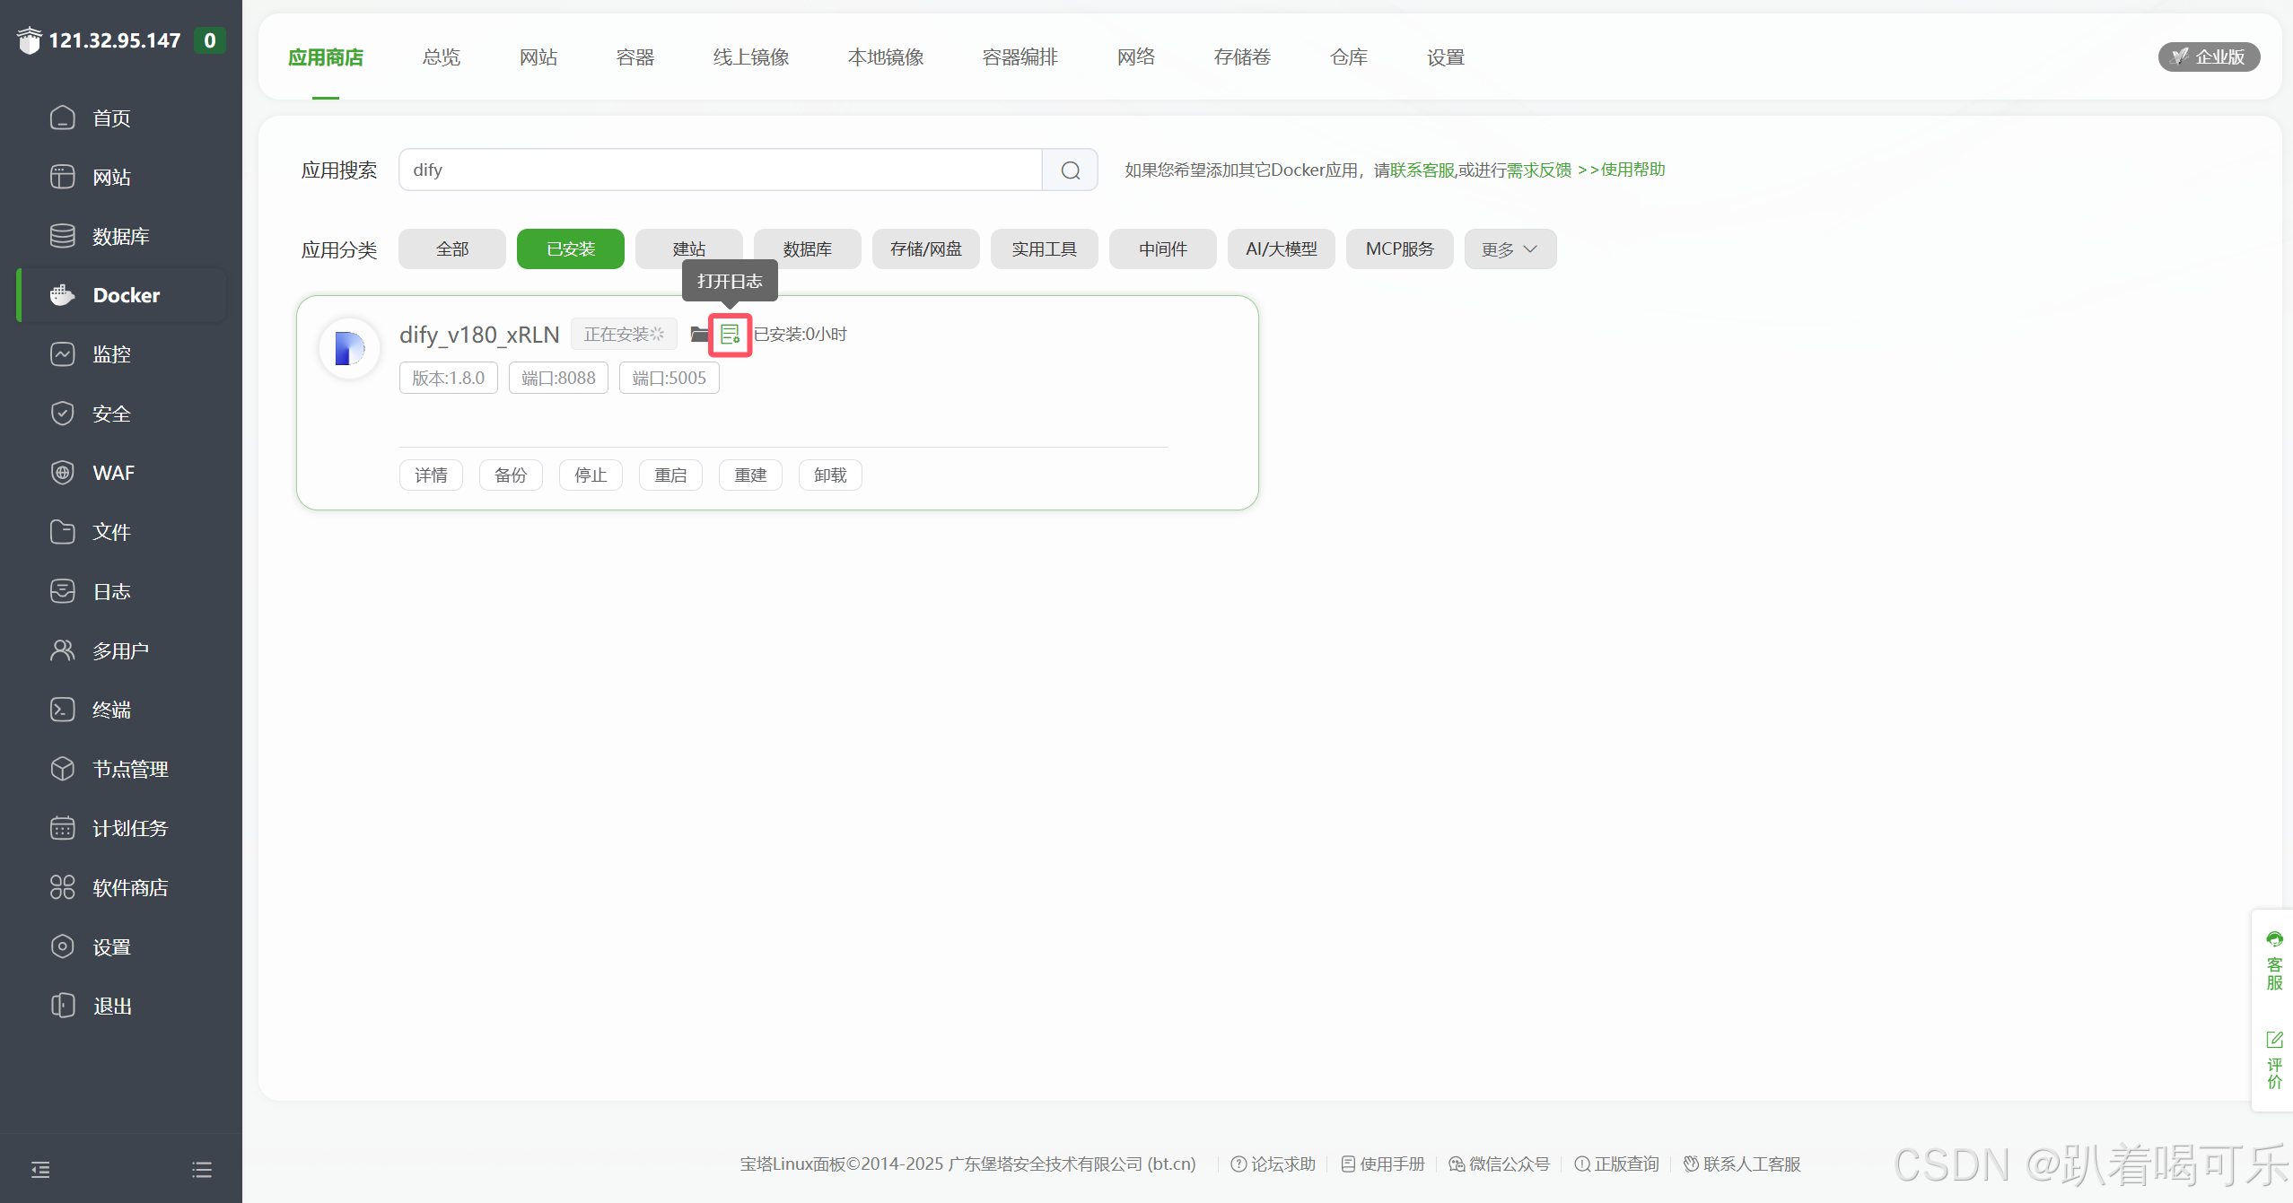Image resolution: width=2293 pixels, height=1203 pixels.
Task: Switch to the 仓库 repository tab
Action: 1349,57
